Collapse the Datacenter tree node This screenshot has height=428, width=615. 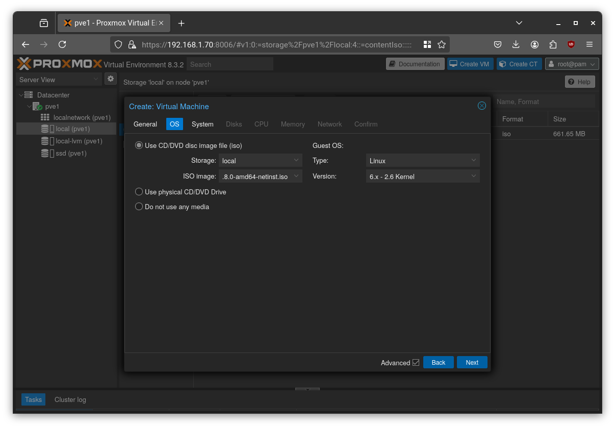click(22, 95)
